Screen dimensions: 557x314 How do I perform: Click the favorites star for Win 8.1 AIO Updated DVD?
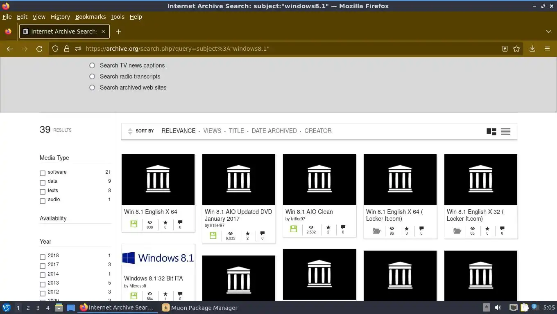click(247, 233)
